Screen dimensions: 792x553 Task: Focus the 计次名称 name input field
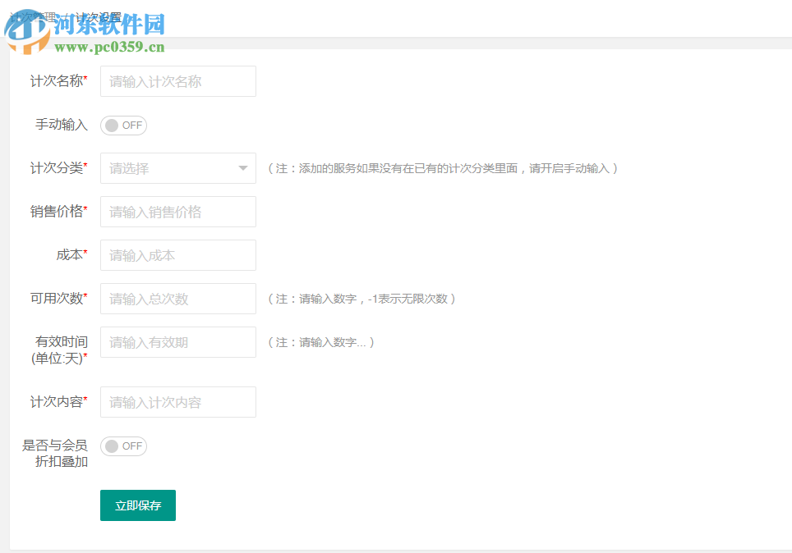pyautogui.click(x=177, y=80)
